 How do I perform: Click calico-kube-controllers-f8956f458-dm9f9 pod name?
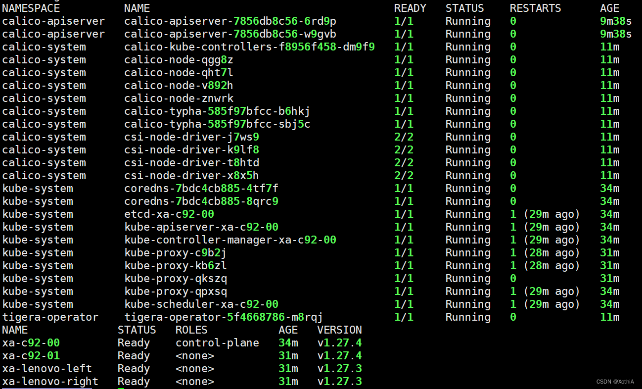click(249, 47)
